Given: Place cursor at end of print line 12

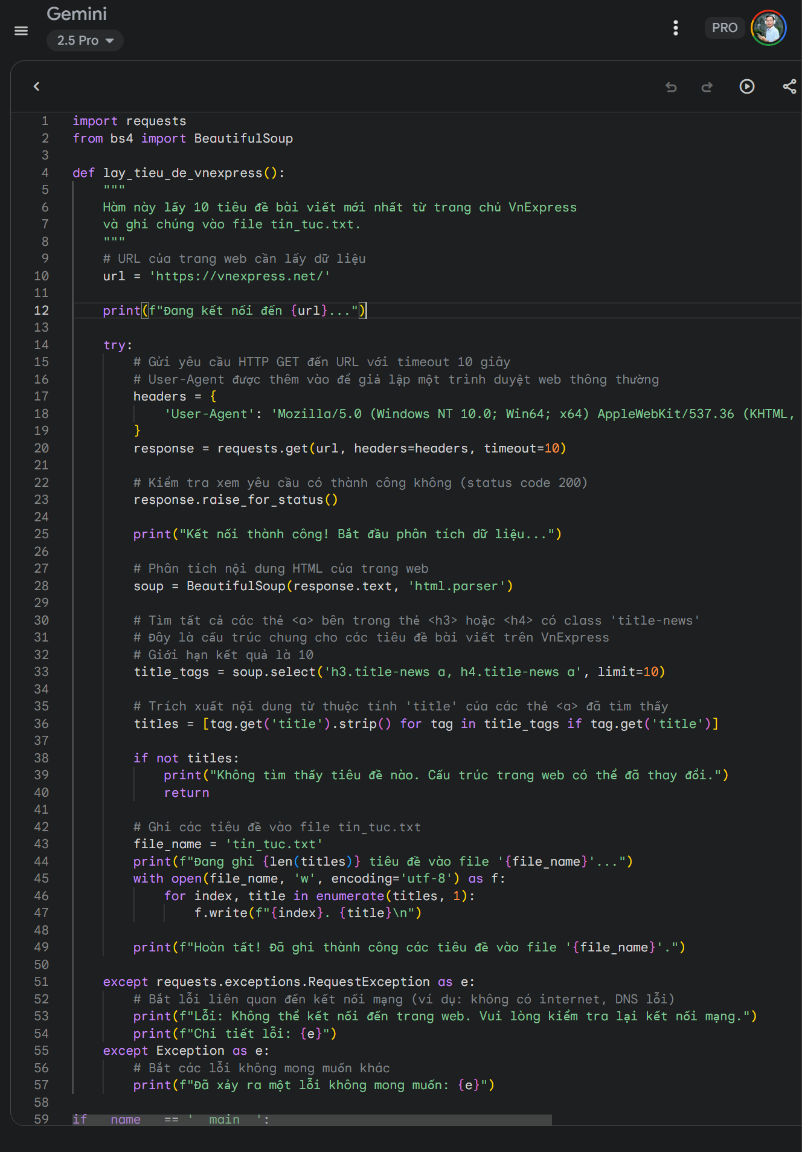Looking at the screenshot, I should click(x=367, y=311).
